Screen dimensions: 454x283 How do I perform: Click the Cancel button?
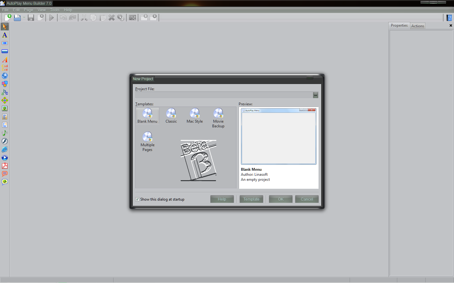[x=307, y=199]
